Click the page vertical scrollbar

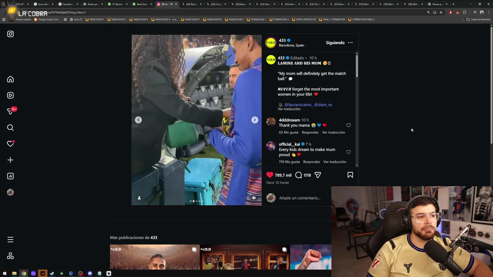point(491,85)
